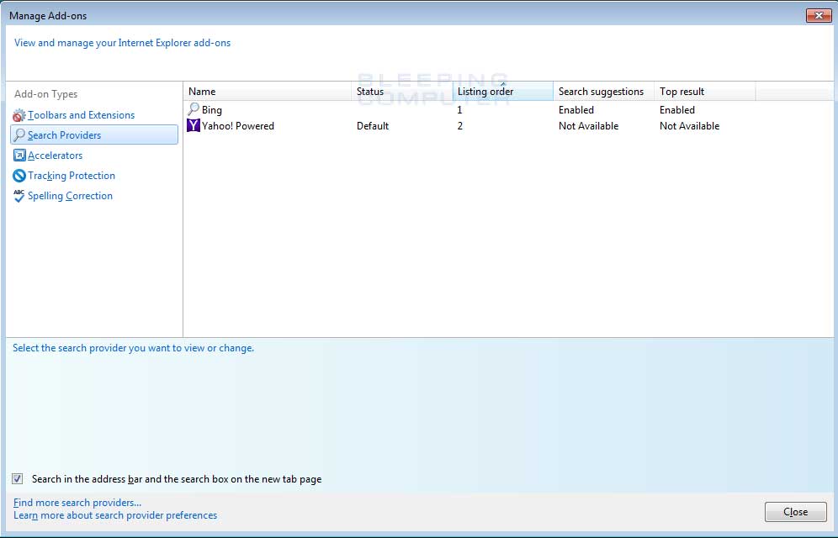838x538 pixels.
Task: Click the Tracking Protection blocked-circle icon
Action: [19, 176]
